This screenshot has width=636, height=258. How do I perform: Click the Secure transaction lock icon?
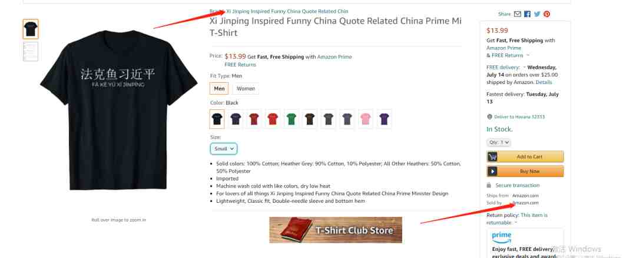click(489, 185)
